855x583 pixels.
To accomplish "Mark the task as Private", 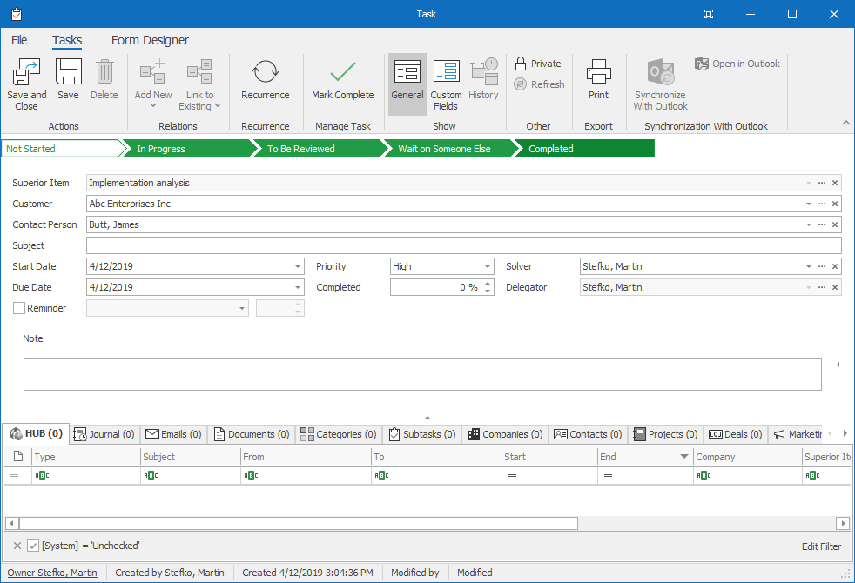I will pos(537,64).
